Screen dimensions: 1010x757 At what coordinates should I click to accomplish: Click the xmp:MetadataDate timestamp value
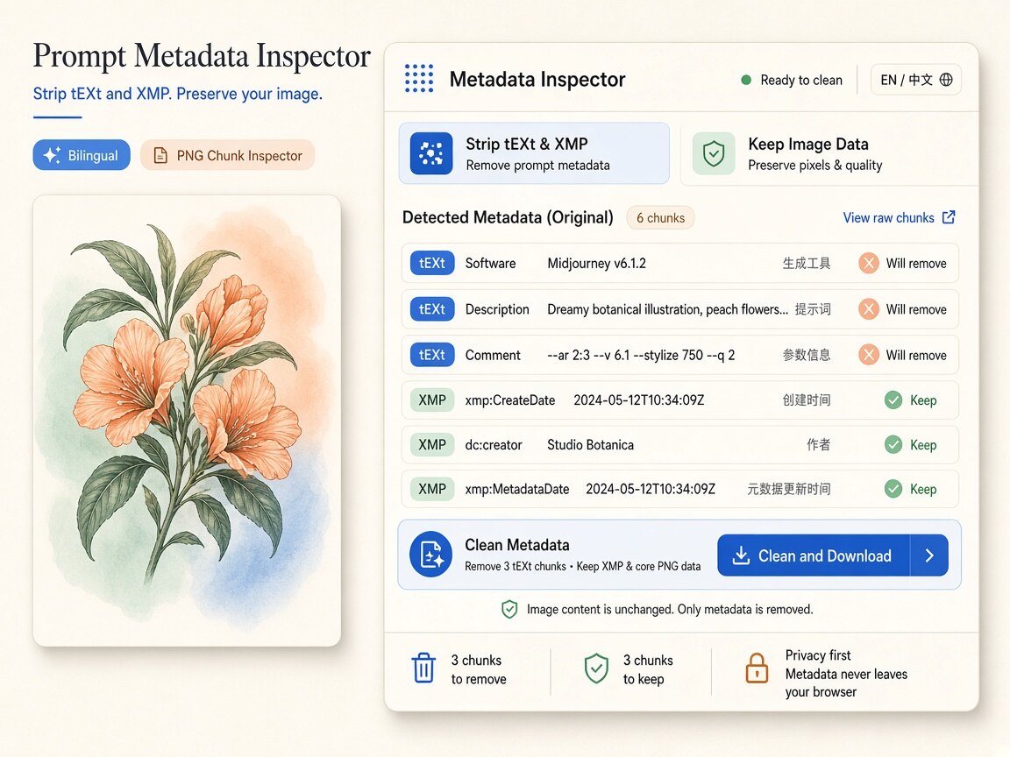tap(651, 489)
